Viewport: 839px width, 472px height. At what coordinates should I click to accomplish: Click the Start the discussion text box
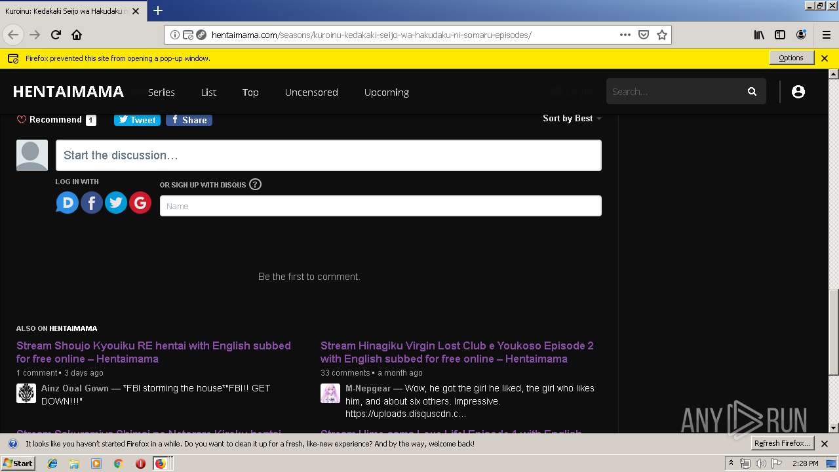click(328, 155)
